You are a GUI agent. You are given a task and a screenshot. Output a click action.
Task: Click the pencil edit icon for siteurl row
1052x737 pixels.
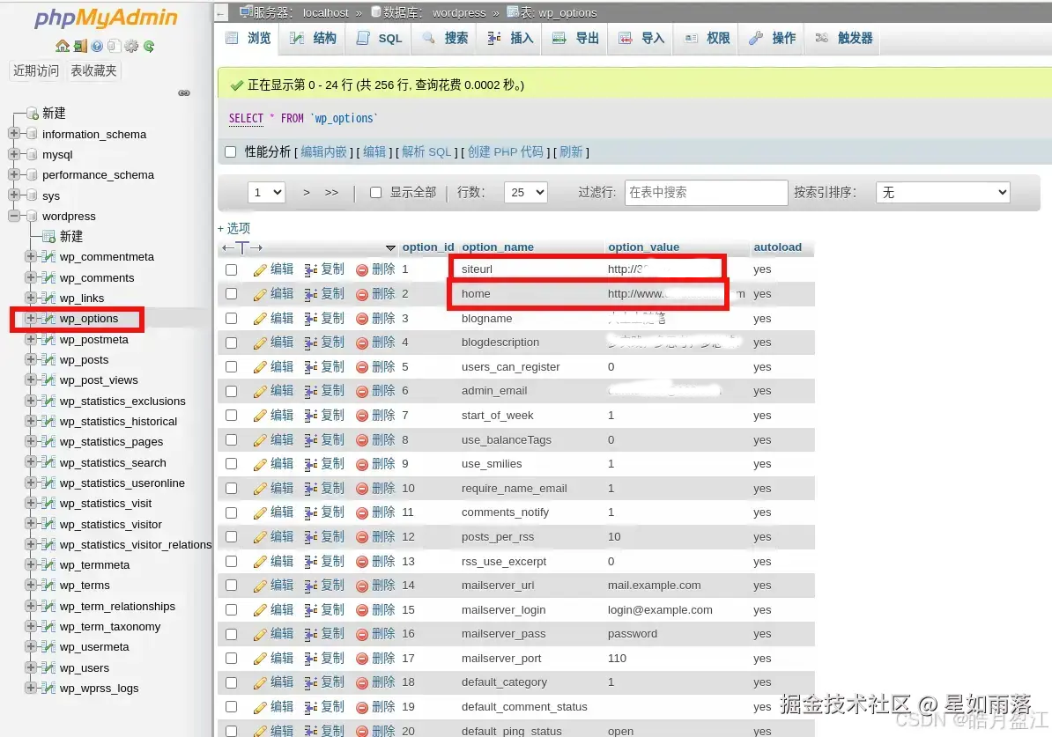pos(260,269)
